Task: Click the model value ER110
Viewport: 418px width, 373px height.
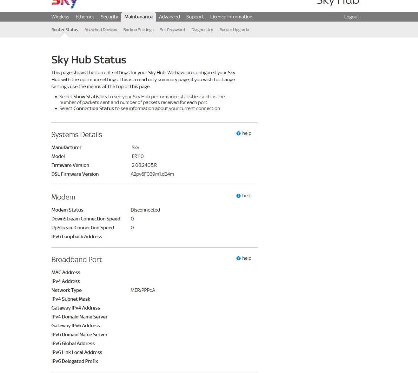Action: coord(138,156)
